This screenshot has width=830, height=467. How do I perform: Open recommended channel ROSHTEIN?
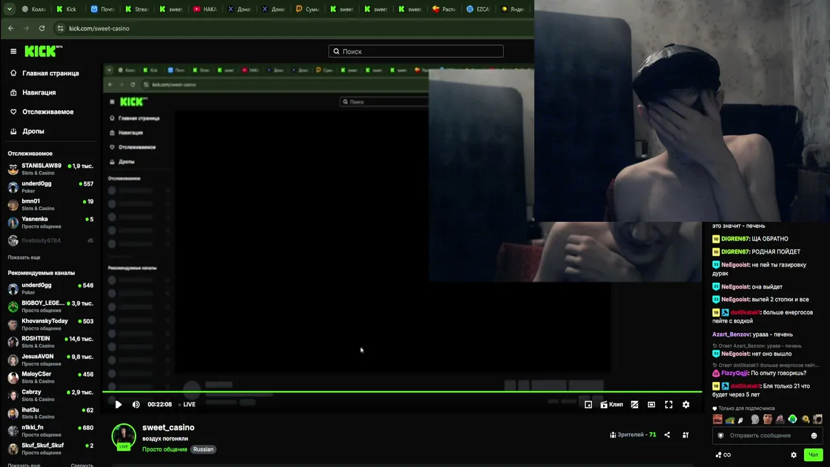[51, 342]
